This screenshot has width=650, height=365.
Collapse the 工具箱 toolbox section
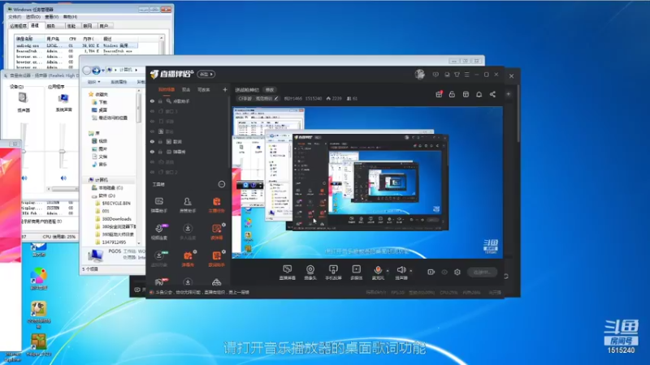point(221,184)
